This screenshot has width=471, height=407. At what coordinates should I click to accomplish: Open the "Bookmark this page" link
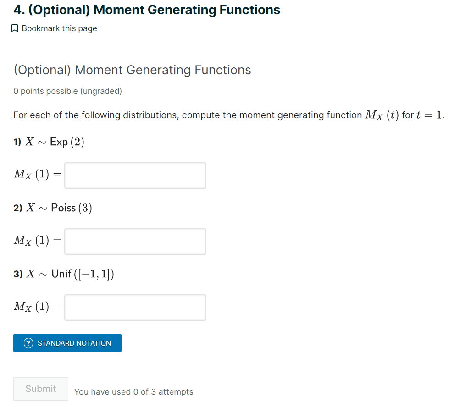(59, 28)
